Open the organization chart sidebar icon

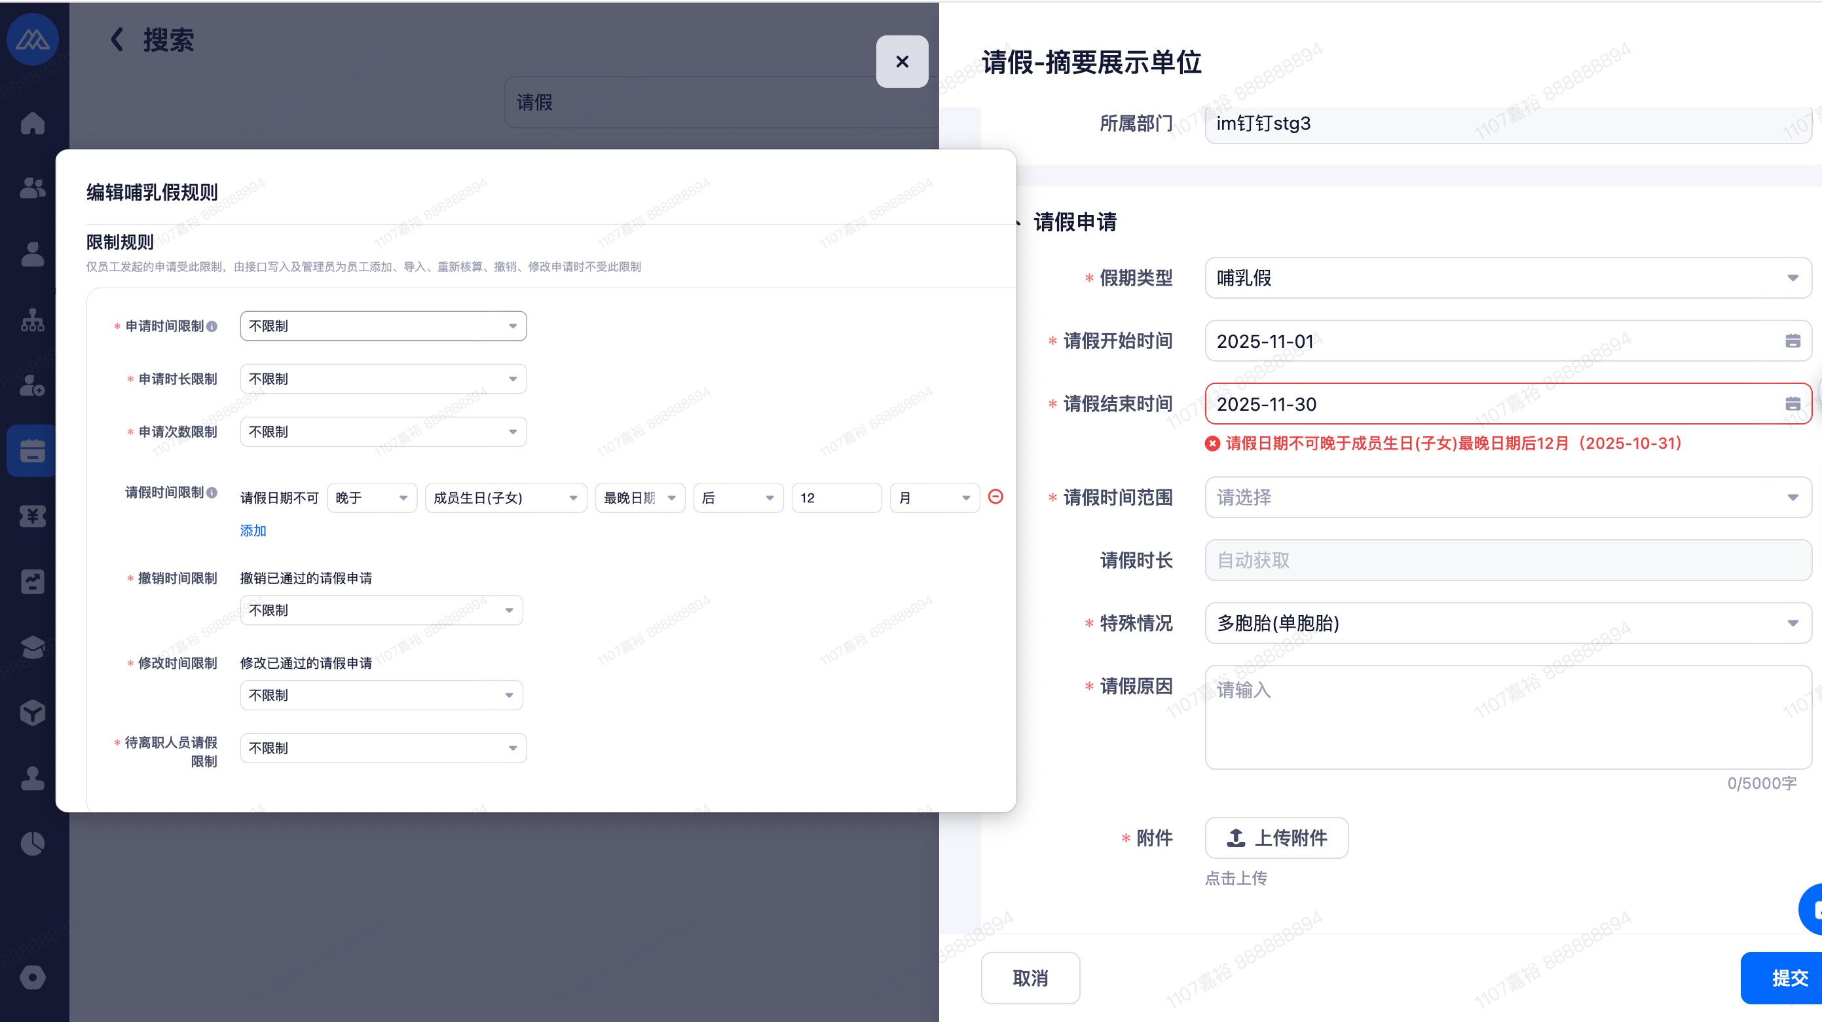pyautogui.click(x=33, y=320)
